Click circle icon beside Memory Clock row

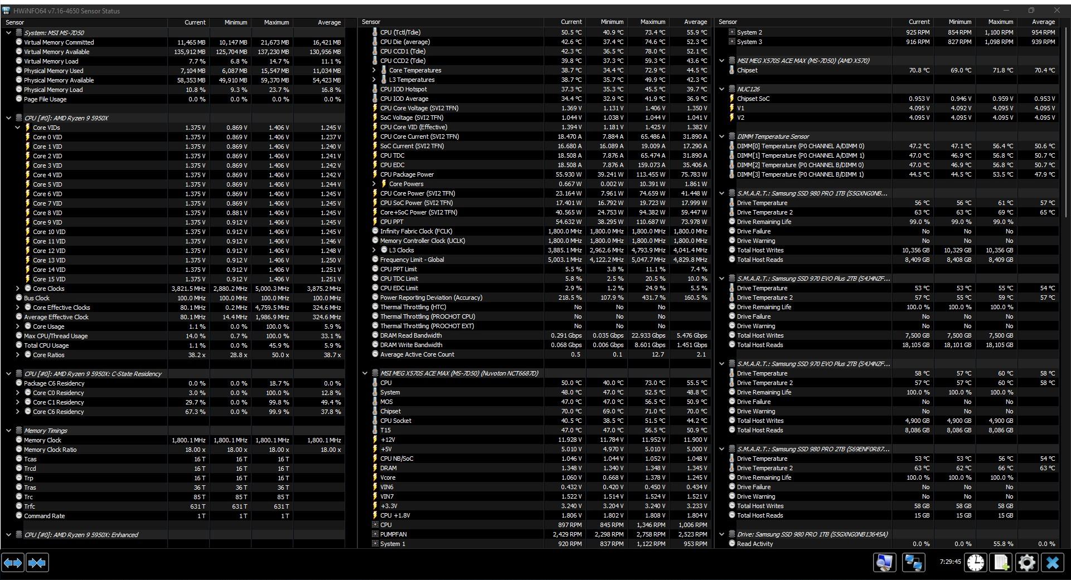point(18,440)
